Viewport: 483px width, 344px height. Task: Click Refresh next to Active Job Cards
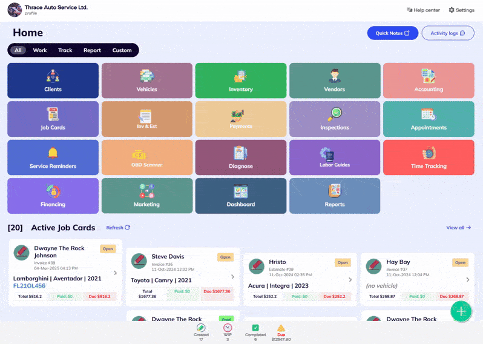[118, 228]
